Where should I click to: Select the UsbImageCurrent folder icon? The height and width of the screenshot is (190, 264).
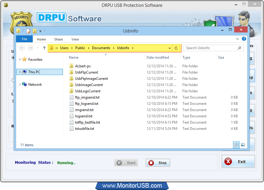point(72,85)
